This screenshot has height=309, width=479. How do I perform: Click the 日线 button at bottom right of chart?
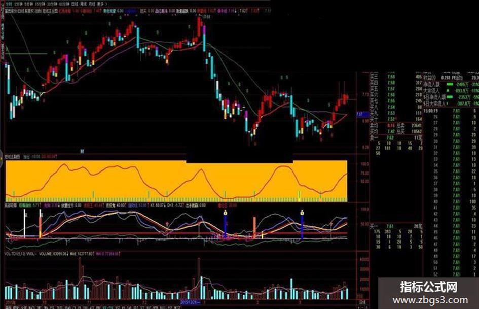[x=362, y=302]
